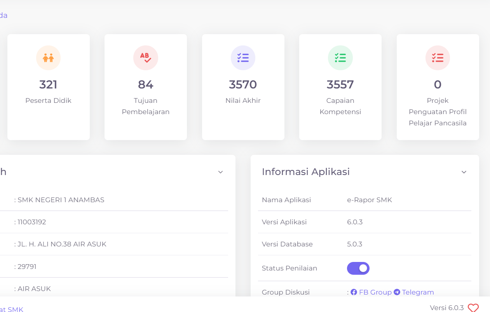The width and height of the screenshot is (490, 312).
Task: Select the Tujuan Pembelajaran card showing 84
Action: tap(146, 87)
